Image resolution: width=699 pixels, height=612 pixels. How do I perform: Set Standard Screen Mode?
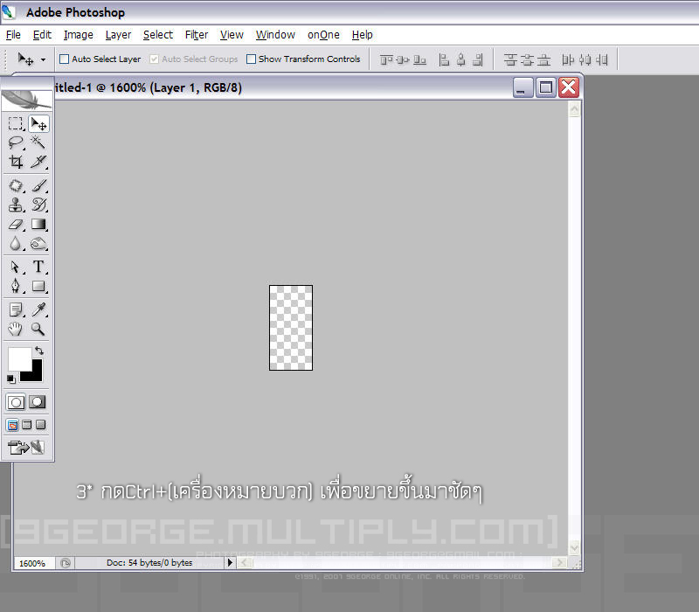click(12, 425)
